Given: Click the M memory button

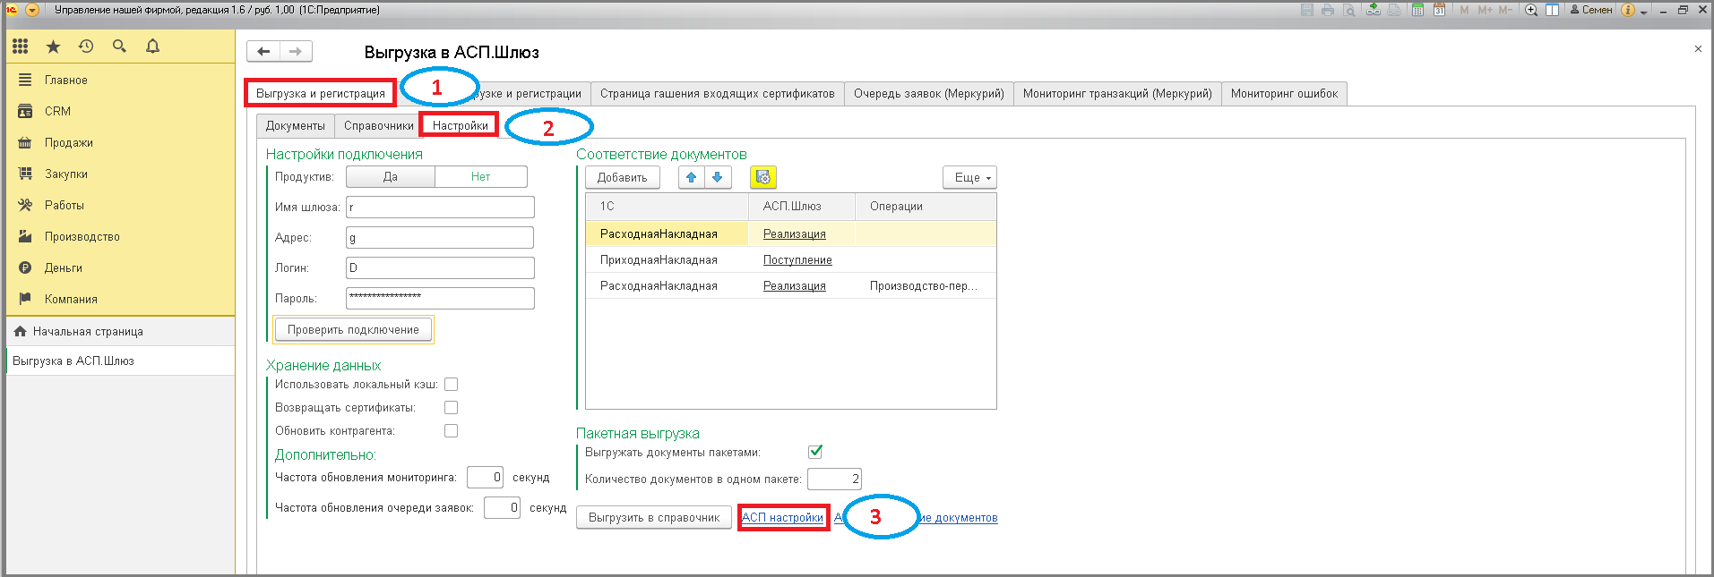Looking at the screenshot, I should coord(1464,10).
